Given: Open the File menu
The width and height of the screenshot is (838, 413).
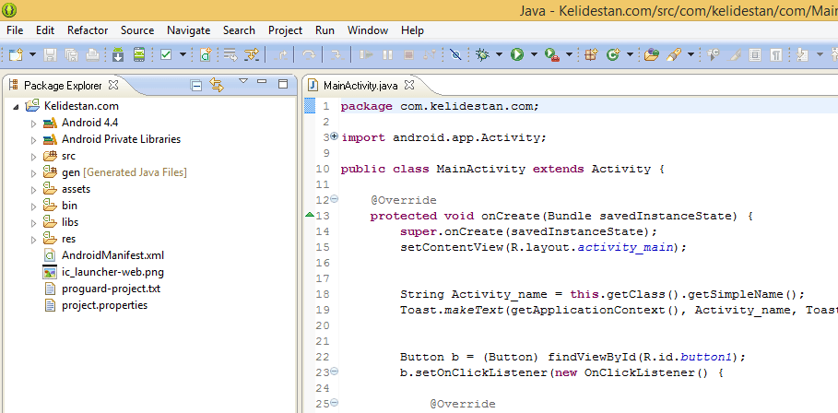Looking at the screenshot, I should pos(15,29).
